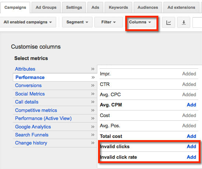Open the Change history category

point(31,143)
